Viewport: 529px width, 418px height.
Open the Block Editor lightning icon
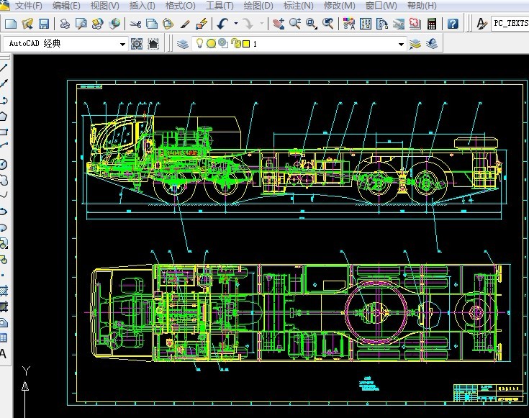point(202,24)
